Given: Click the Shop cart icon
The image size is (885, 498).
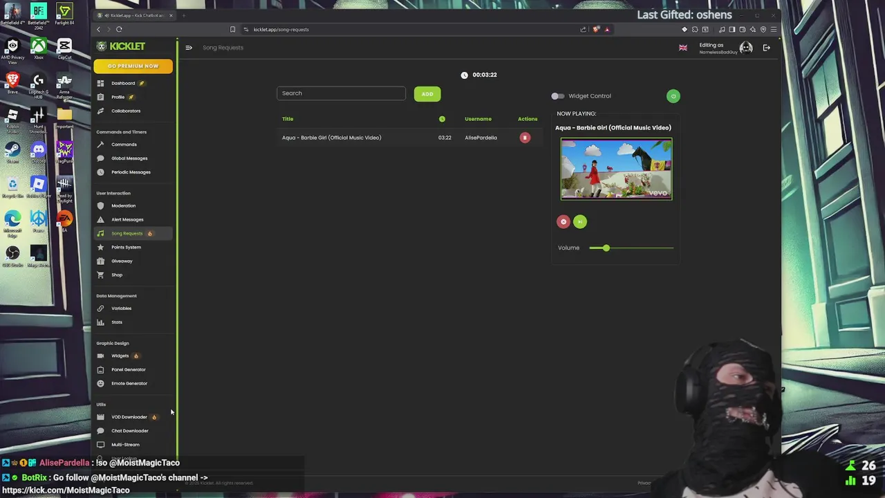Looking at the screenshot, I should point(100,275).
